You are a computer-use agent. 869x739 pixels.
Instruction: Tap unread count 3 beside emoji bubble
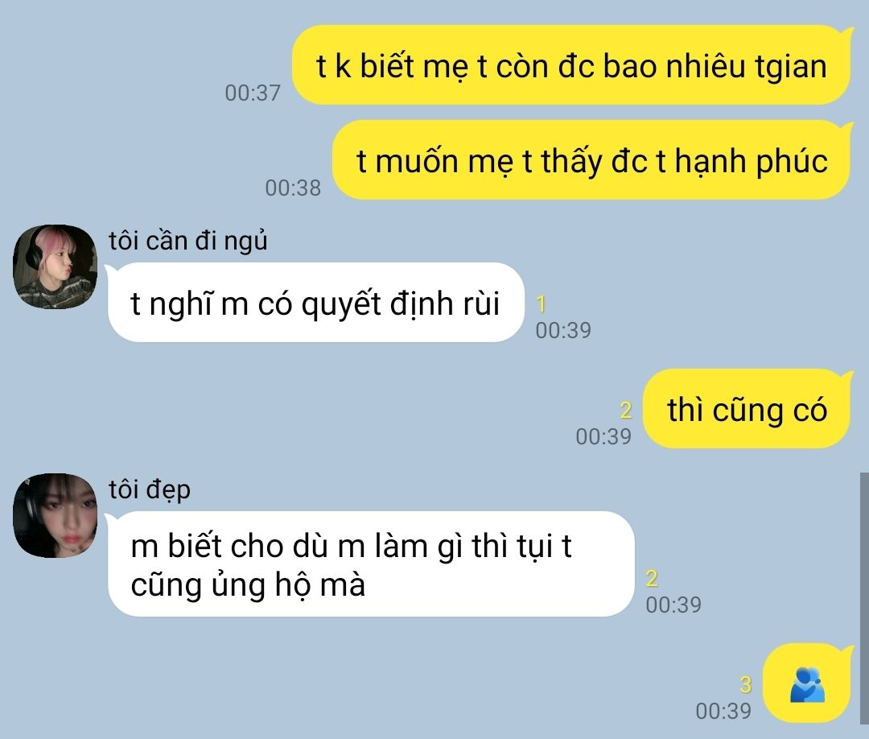[x=745, y=685]
